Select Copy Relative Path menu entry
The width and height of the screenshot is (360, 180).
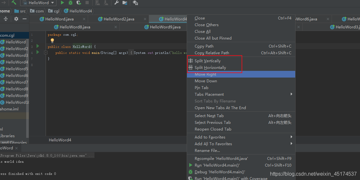tap(241, 53)
